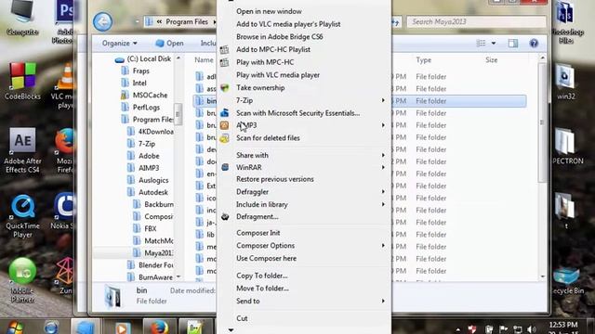Click the Play with MPC-HC icon
The image size is (595, 334).
click(x=225, y=62)
